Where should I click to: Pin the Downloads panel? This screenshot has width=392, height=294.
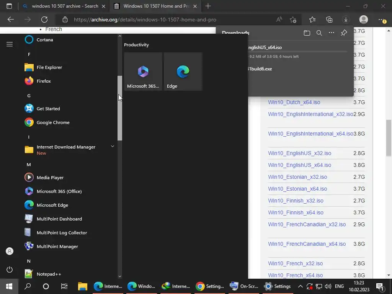coord(344,33)
